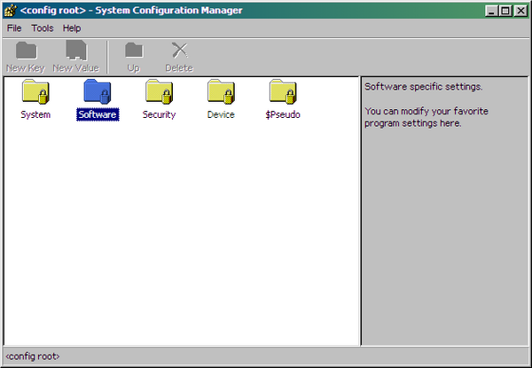Click the Delete toolbar icon
Viewport: 532px width, 368px height.
179,57
